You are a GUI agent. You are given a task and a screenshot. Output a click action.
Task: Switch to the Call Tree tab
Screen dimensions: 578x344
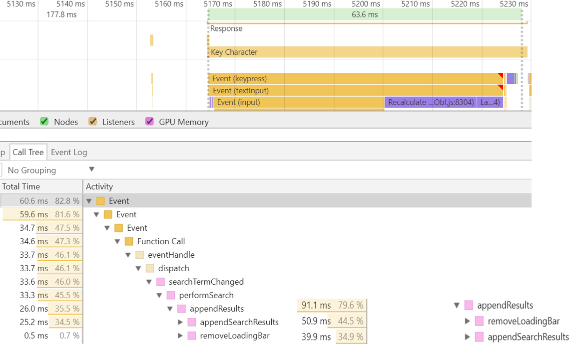tap(28, 152)
